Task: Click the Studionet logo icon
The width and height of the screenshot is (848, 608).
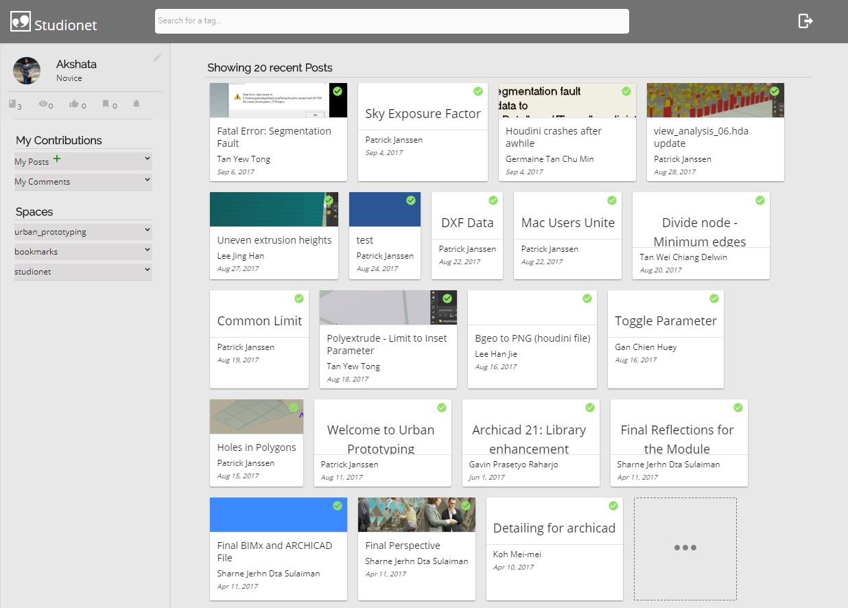Action: pos(21,21)
